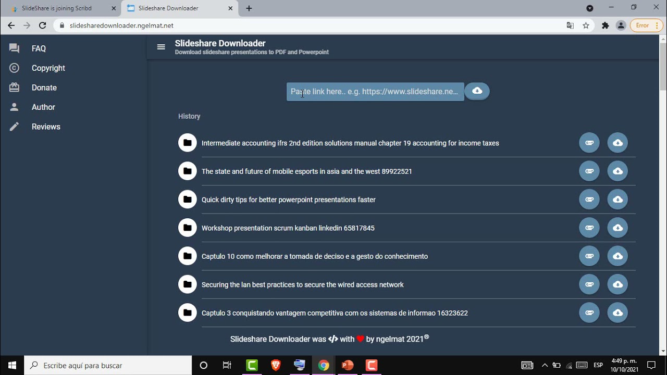667x375 pixels.
Task: Close the SlideShare is joining Scribd tab
Action: (x=114, y=8)
